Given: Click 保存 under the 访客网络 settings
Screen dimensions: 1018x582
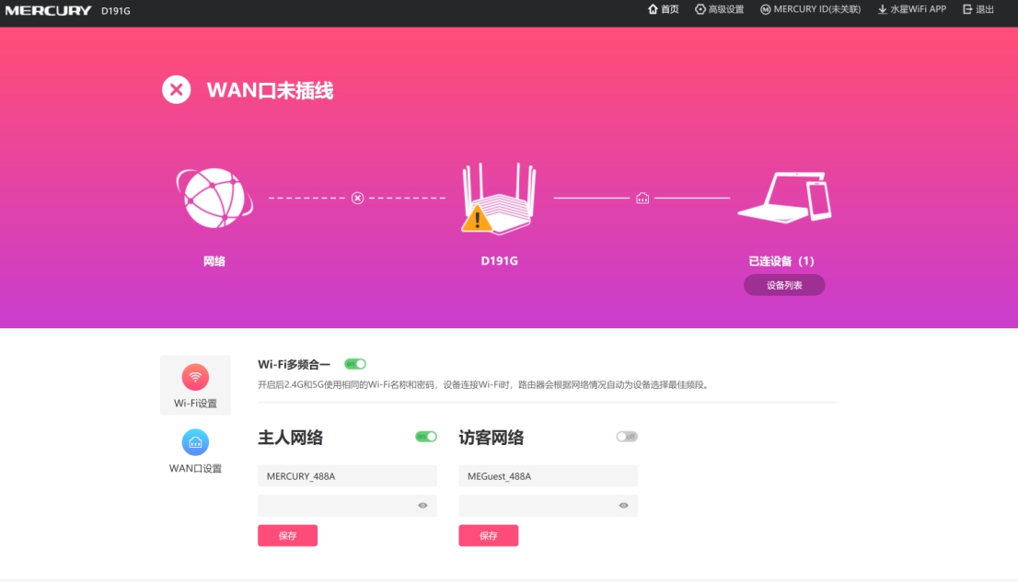Looking at the screenshot, I should coord(489,535).
